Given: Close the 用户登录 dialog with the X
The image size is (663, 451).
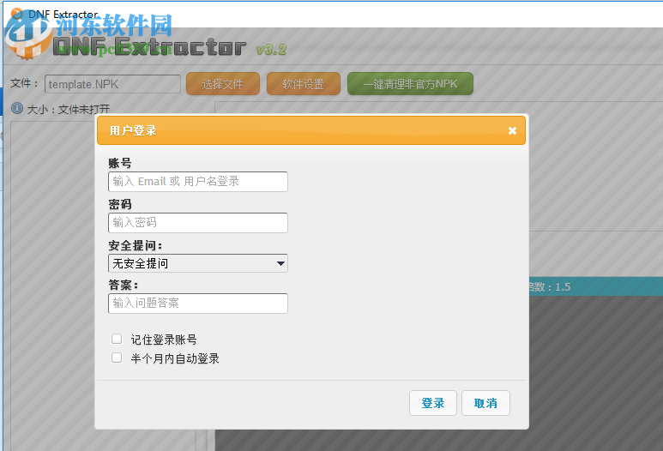Looking at the screenshot, I should click(x=512, y=130).
